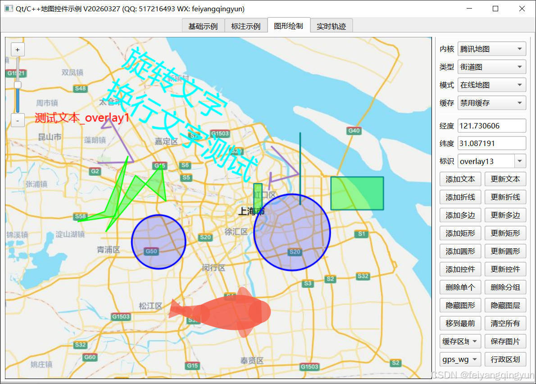Click the 行政区划 button
The height and width of the screenshot is (384, 536).
tap(505, 359)
